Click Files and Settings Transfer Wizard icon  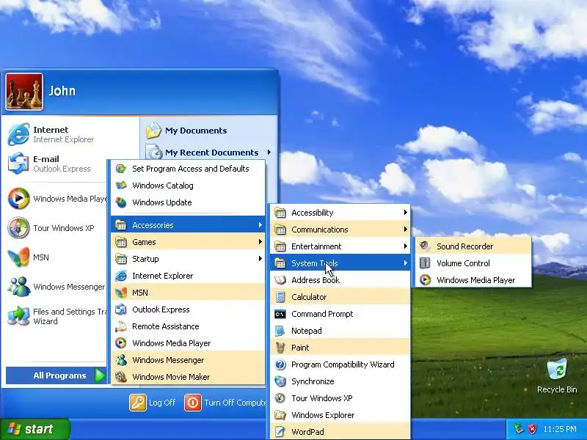18,316
